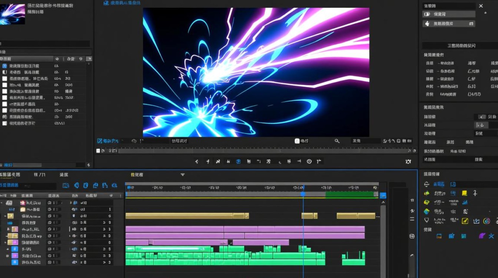Open the dropdown arrow in the timeline header
Image resolution: width=498 pixels, height=278 pixels.
tap(182, 175)
